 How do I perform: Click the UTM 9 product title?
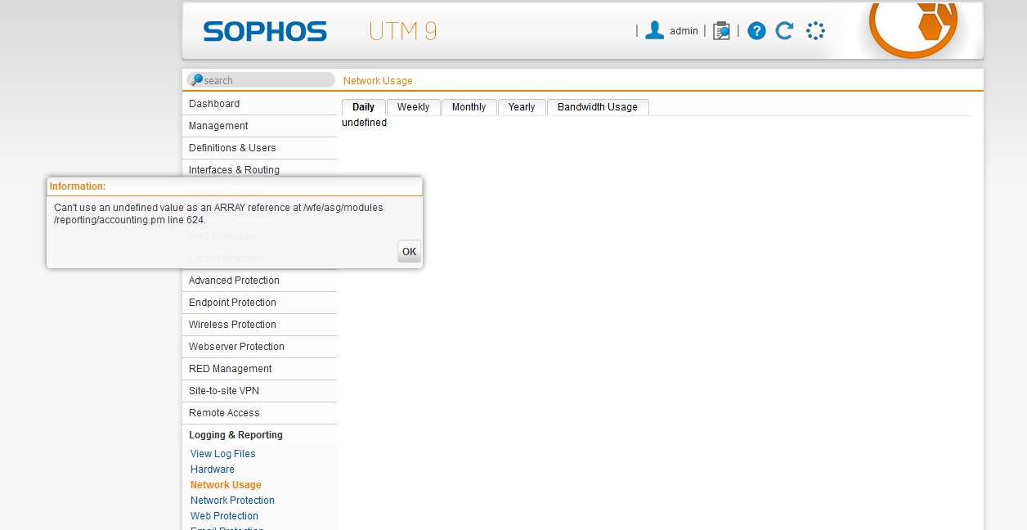point(402,31)
